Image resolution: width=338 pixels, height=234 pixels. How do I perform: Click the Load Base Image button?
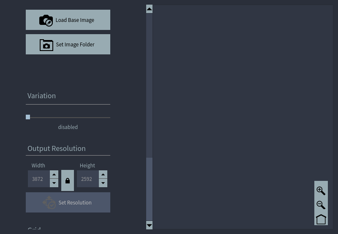pos(68,20)
